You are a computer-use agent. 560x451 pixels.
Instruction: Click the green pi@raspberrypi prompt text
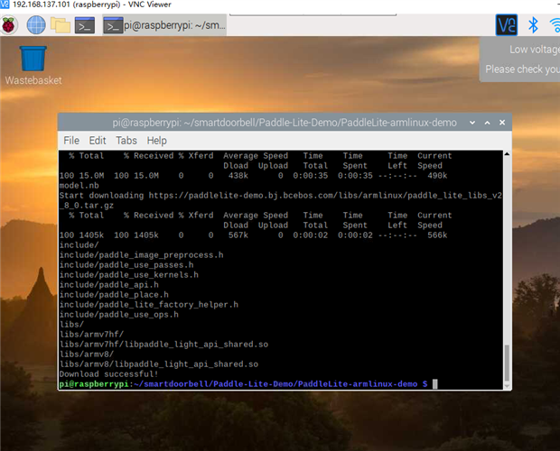click(x=94, y=384)
